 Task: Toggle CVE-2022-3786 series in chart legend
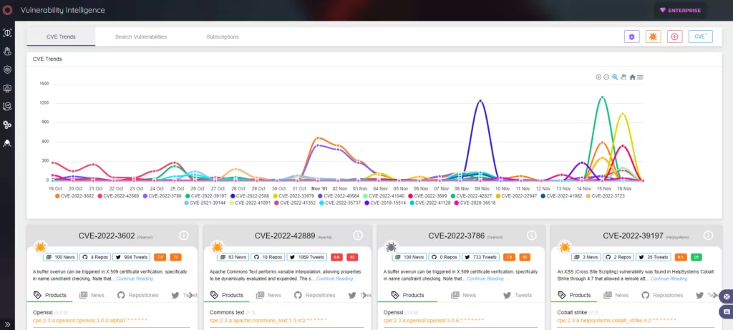(x=164, y=196)
